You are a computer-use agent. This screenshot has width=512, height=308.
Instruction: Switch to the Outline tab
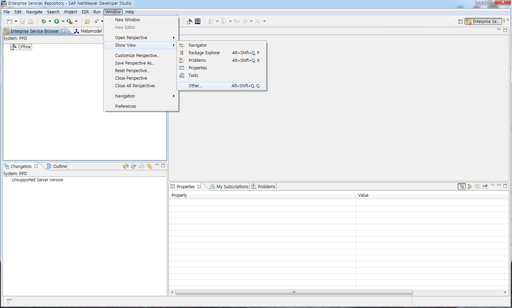(57, 166)
